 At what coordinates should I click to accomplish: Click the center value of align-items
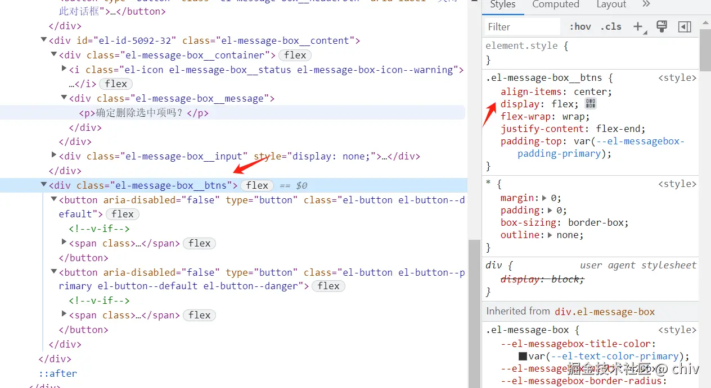(590, 92)
